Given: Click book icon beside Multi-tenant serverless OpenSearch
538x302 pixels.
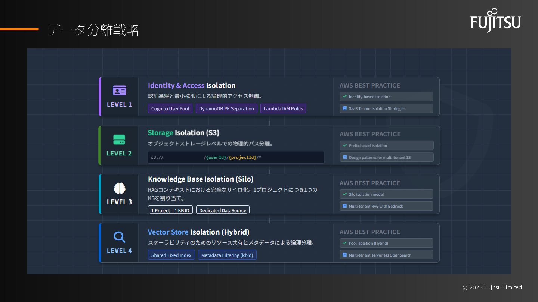Looking at the screenshot, I should click(x=345, y=255).
